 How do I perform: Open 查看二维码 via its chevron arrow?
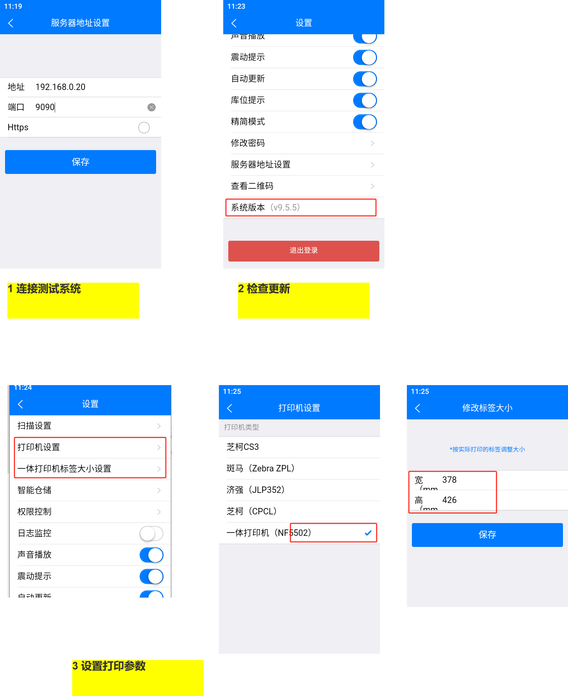pos(372,186)
